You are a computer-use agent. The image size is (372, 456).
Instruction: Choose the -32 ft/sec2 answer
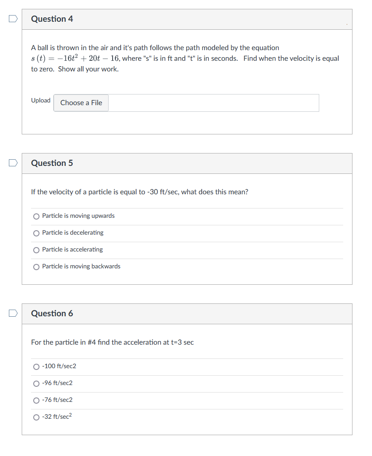point(36,417)
